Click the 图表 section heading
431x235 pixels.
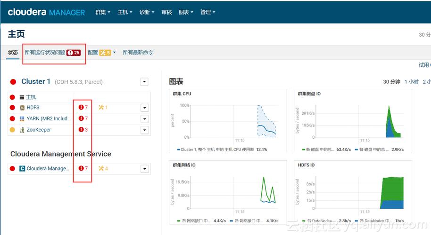point(176,81)
